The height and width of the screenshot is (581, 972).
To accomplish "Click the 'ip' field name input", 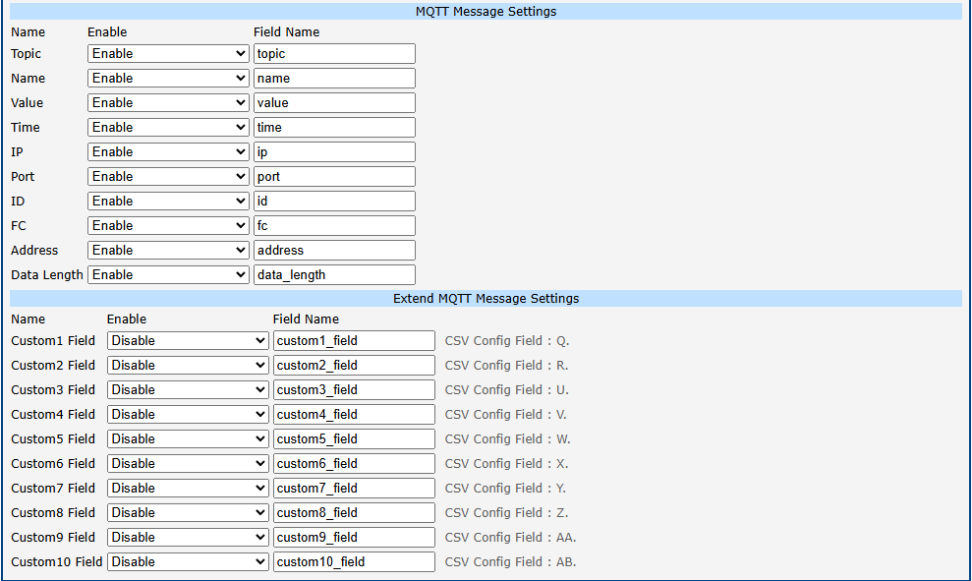I will (x=334, y=152).
